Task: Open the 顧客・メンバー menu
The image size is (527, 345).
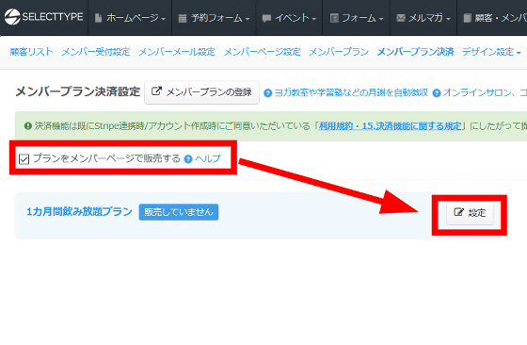Action: [x=494, y=18]
